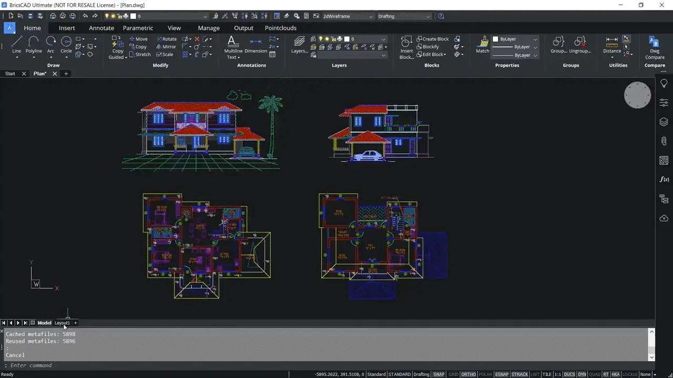Toggle ORTHO mode in status bar
The height and width of the screenshot is (378, 673).
pos(468,374)
